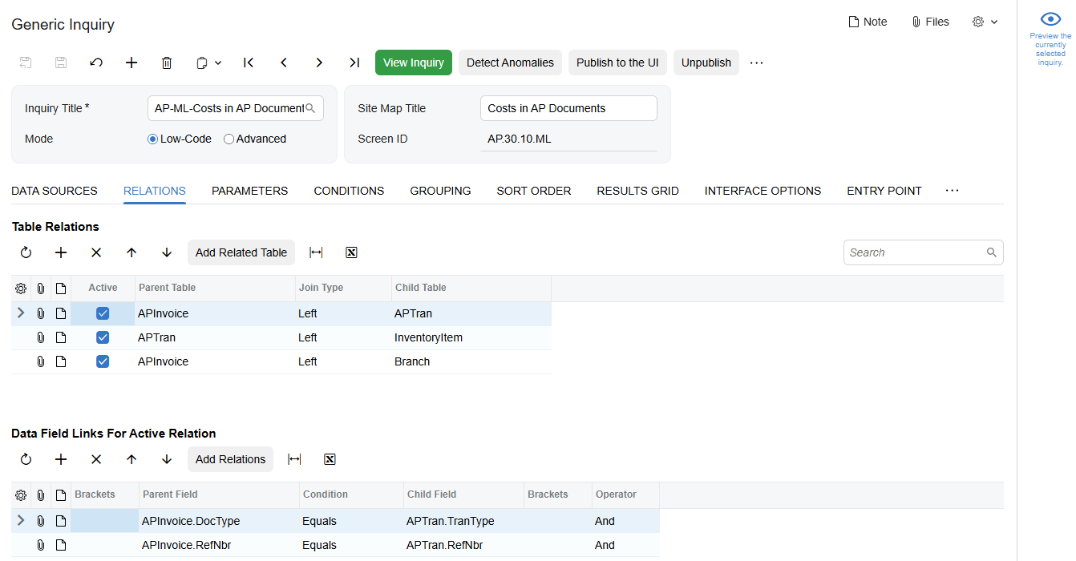This screenshot has height=561, width=1076.
Task: Switch to the Parameters tab
Action: tap(249, 191)
